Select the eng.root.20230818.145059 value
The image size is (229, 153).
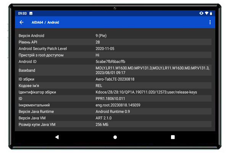[x=118, y=105]
